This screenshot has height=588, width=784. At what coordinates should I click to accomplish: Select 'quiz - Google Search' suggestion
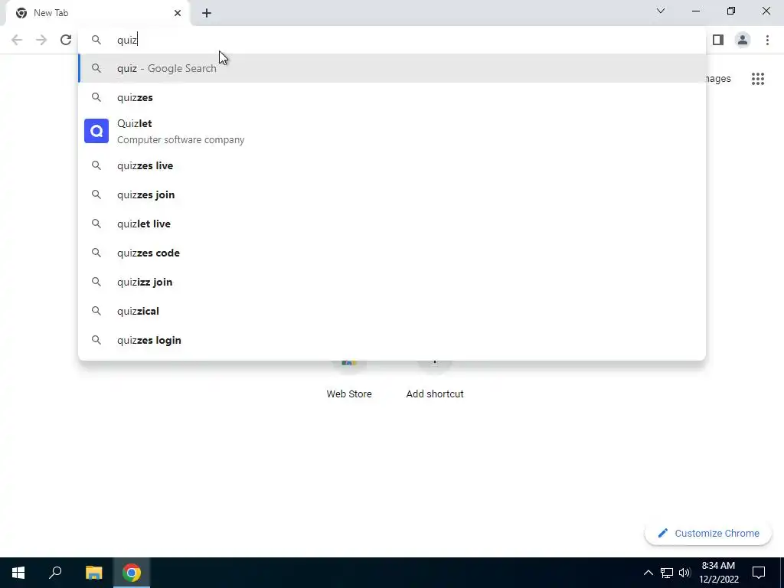pos(392,68)
